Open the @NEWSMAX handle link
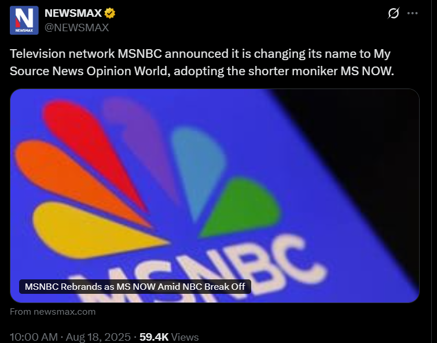This screenshot has width=437, height=343. coord(76,28)
